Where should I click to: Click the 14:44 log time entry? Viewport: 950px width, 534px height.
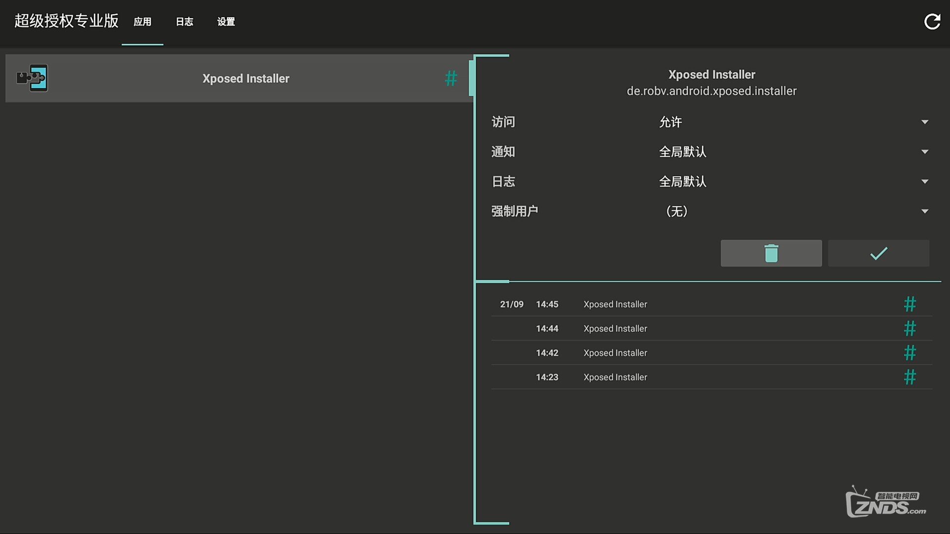547,328
